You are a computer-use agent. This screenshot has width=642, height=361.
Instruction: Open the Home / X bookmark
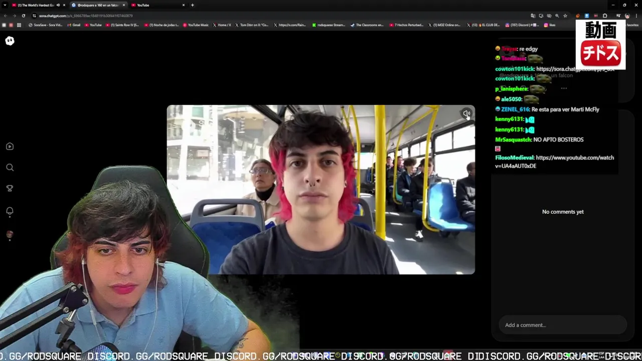pos(222,25)
